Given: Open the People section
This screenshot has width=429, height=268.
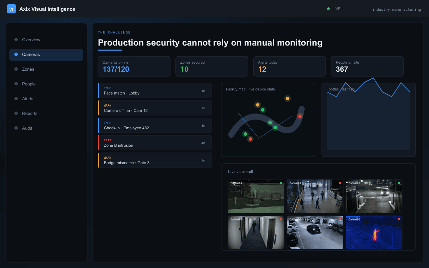Looking at the screenshot, I should click(46, 84).
